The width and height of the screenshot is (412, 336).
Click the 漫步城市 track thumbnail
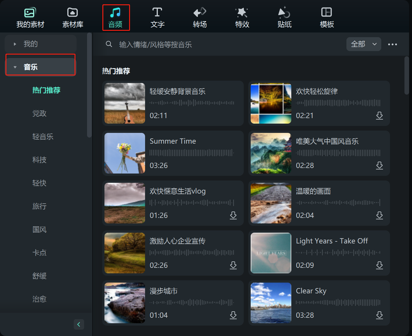click(x=124, y=303)
